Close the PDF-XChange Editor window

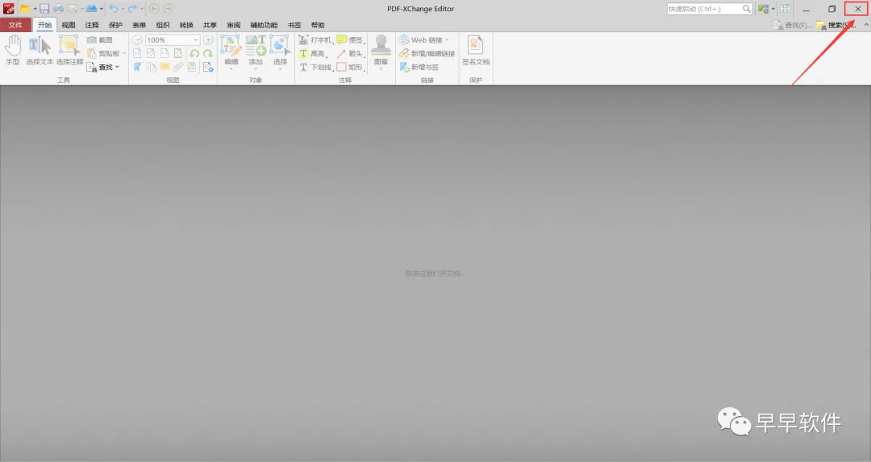coord(857,9)
